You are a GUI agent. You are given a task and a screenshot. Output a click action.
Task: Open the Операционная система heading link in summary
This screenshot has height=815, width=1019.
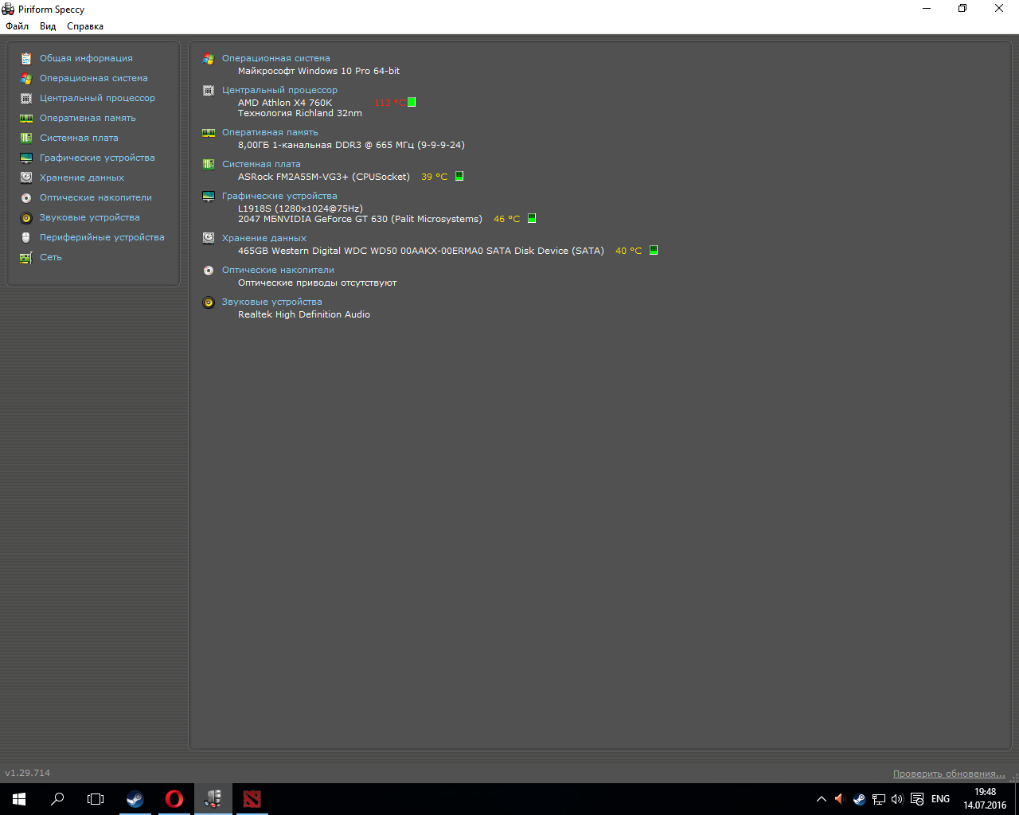click(275, 58)
